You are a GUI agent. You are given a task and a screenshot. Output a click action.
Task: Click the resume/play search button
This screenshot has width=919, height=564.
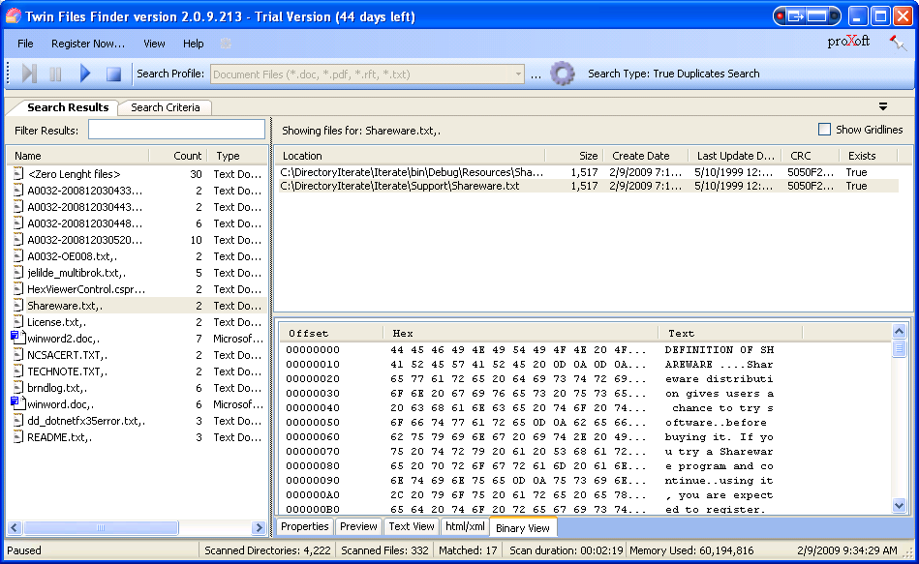pyautogui.click(x=85, y=74)
